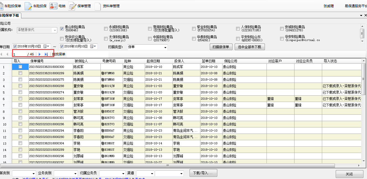
Task: Click 查找保单 in pager bar
Action: click(59, 54)
